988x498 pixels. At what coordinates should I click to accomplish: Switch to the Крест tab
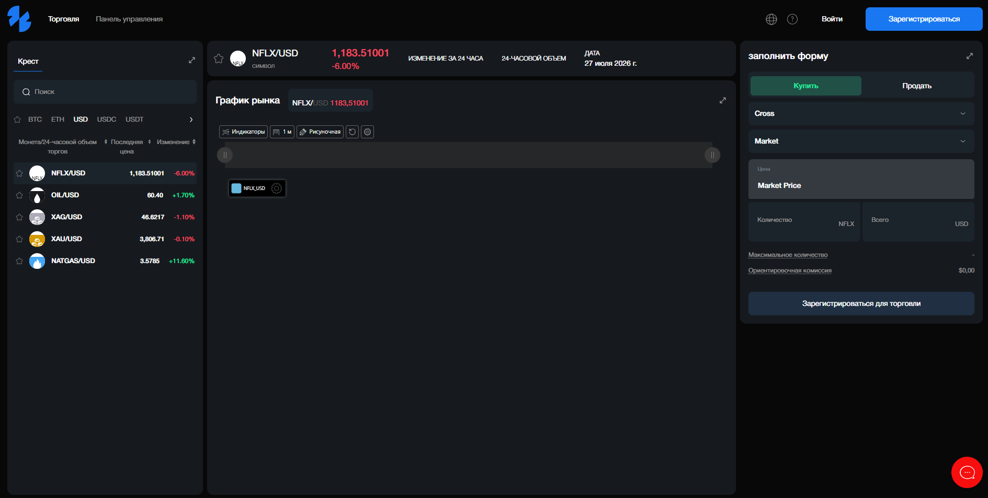pyautogui.click(x=28, y=62)
